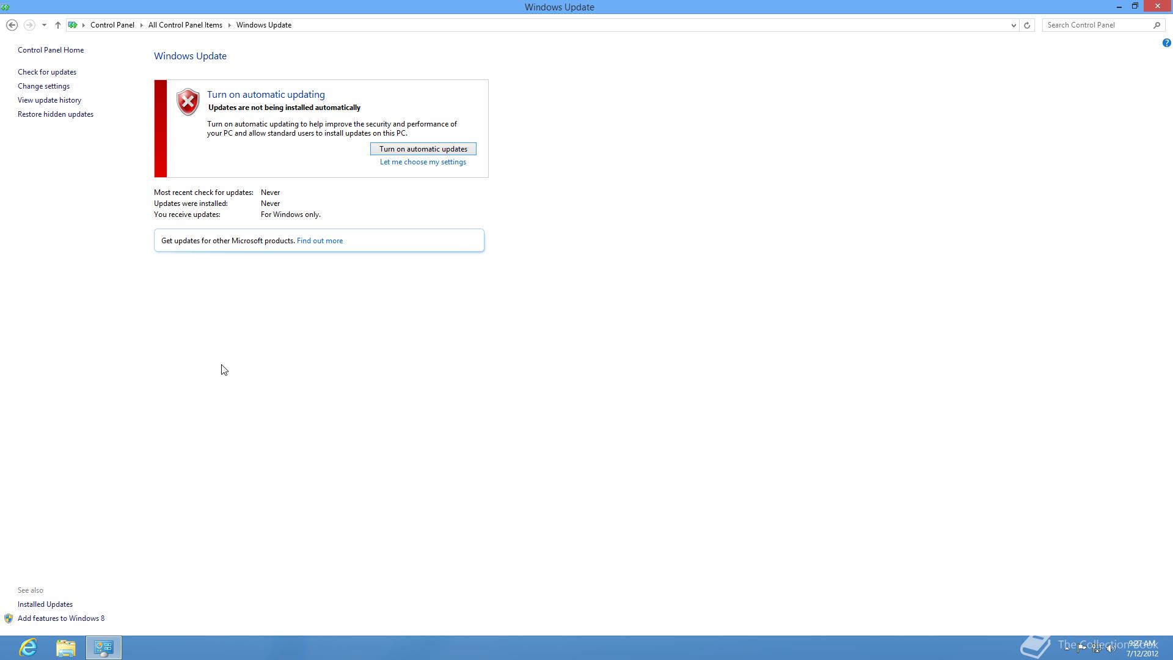The image size is (1173, 660).
Task: Click the Windows Update address bar icon
Action: [73, 25]
